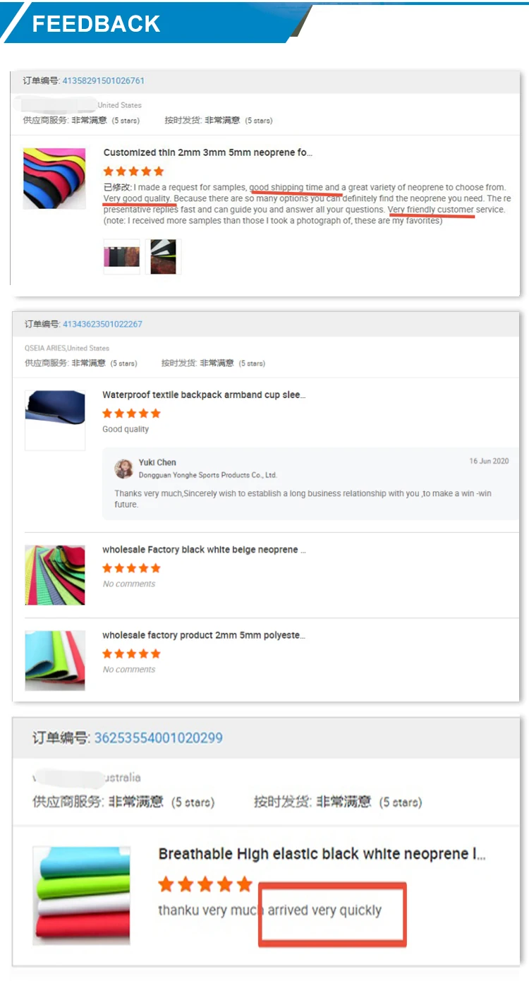Click the stacked colored neoprene sheets thumbnail
The width and height of the screenshot is (529, 981).
(x=81, y=896)
